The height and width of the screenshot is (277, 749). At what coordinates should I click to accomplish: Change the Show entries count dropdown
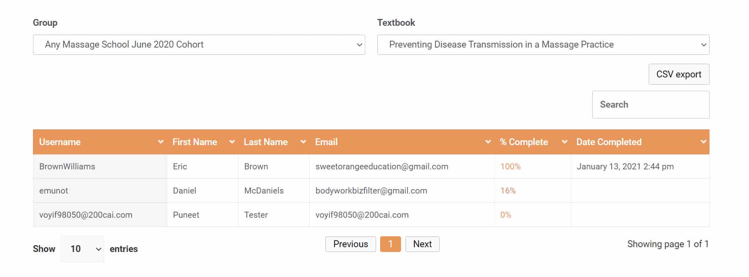pos(82,249)
